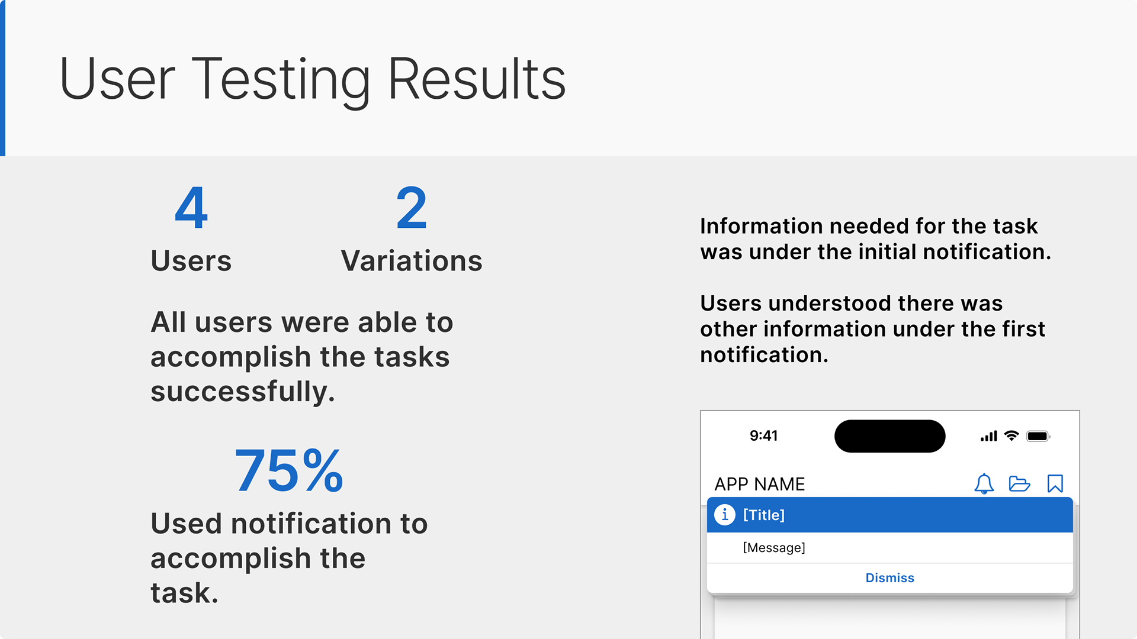Screen dimensions: 1137x639
Task: Click the 2 Variations statistic number
Action: [412, 208]
